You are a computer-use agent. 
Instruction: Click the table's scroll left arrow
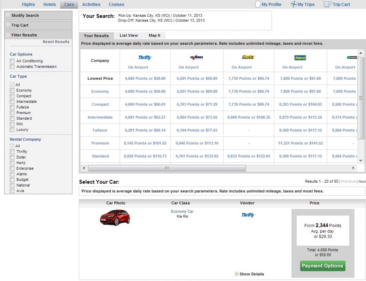click(84, 168)
